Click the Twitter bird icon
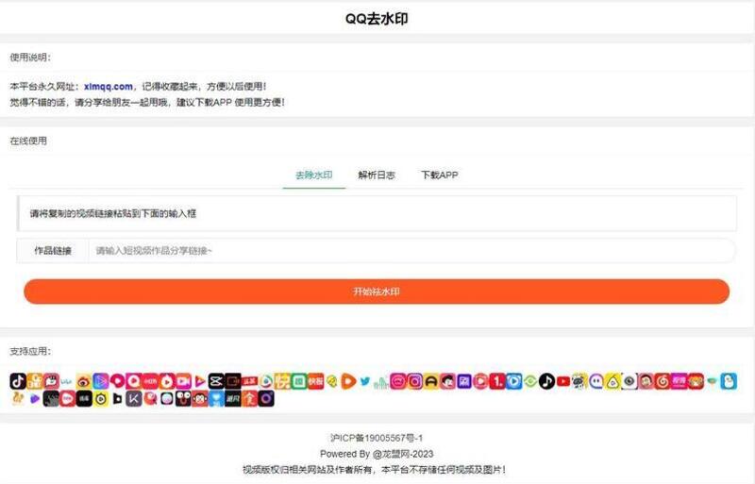This screenshot has height=484, width=755. [x=364, y=381]
